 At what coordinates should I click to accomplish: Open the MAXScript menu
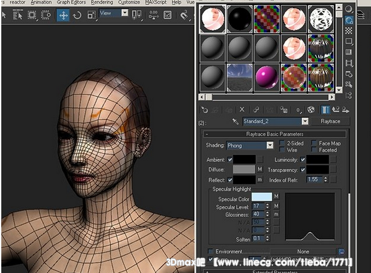[156, 3]
